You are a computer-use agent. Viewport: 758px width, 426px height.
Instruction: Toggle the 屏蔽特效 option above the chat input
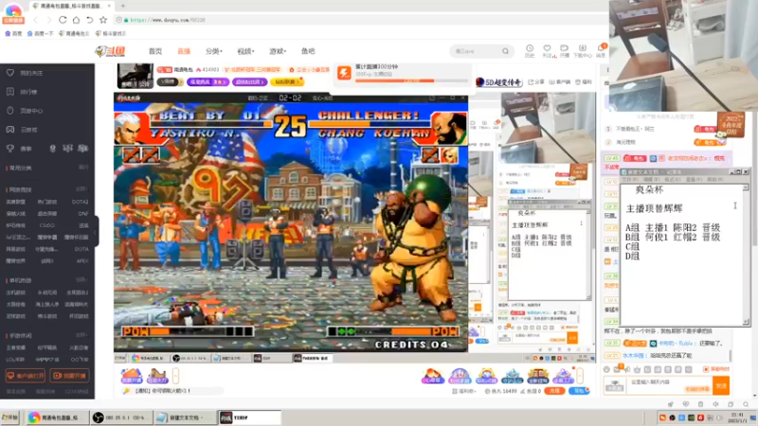[x=716, y=369]
